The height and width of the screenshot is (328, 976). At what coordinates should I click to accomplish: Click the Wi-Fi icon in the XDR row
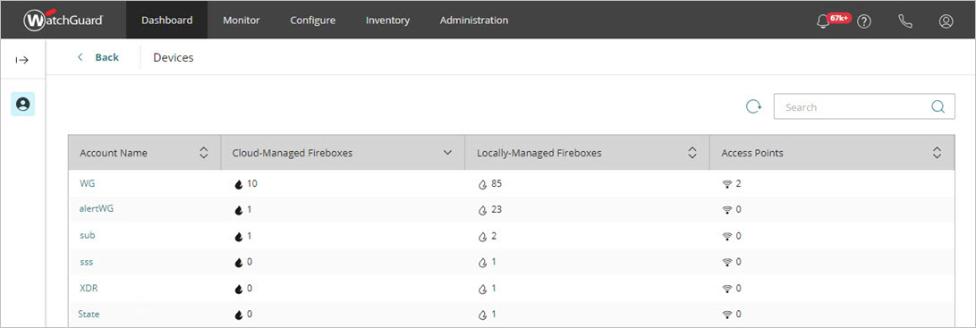(x=726, y=289)
